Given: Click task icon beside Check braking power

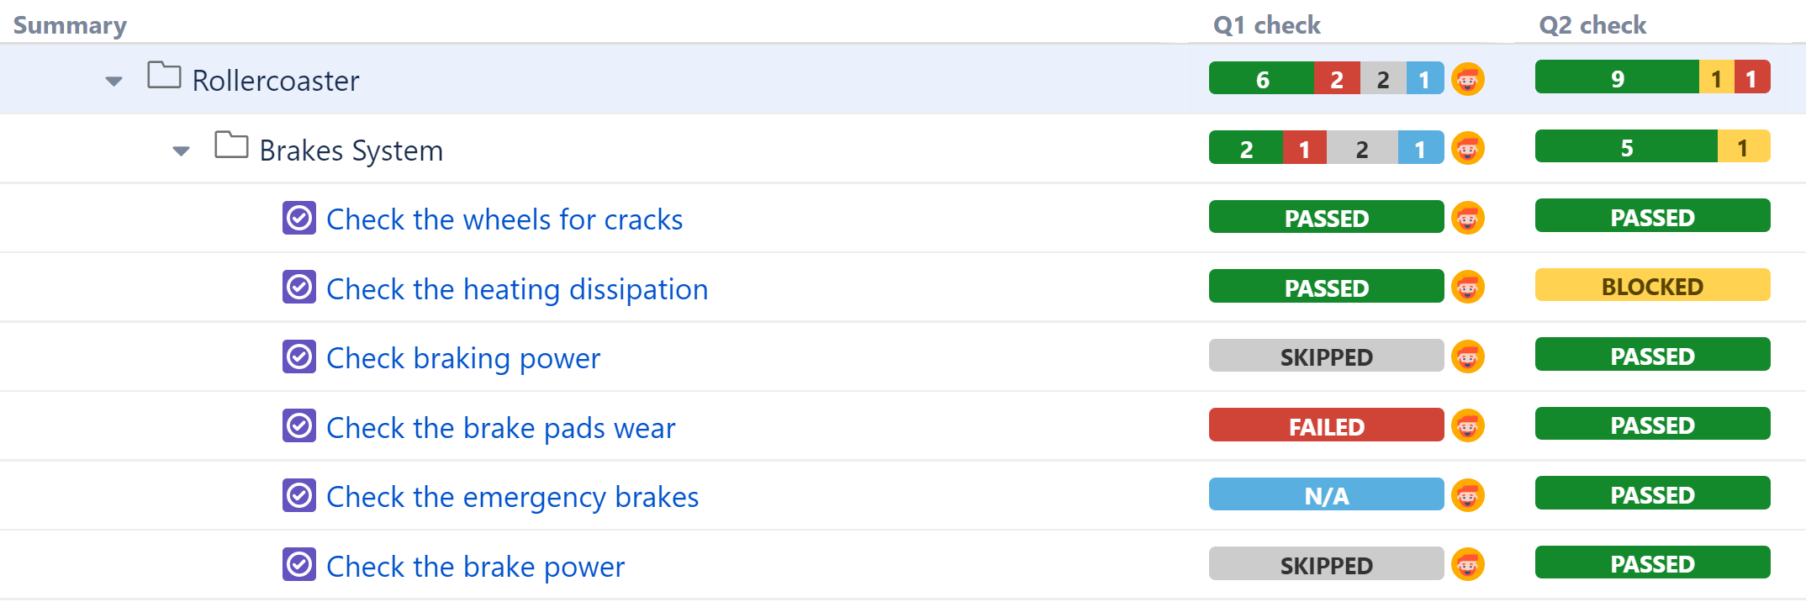Looking at the screenshot, I should pos(299,357).
